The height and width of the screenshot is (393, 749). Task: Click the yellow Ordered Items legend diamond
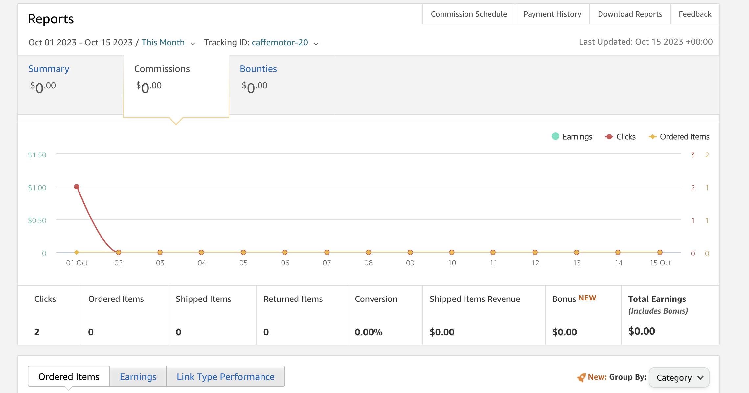click(x=653, y=137)
